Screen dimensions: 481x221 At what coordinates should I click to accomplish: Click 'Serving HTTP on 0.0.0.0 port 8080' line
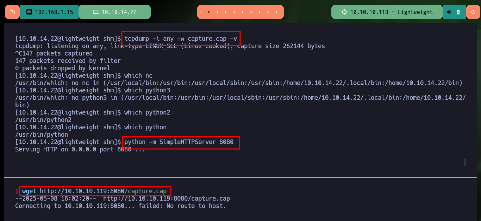pos(80,149)
